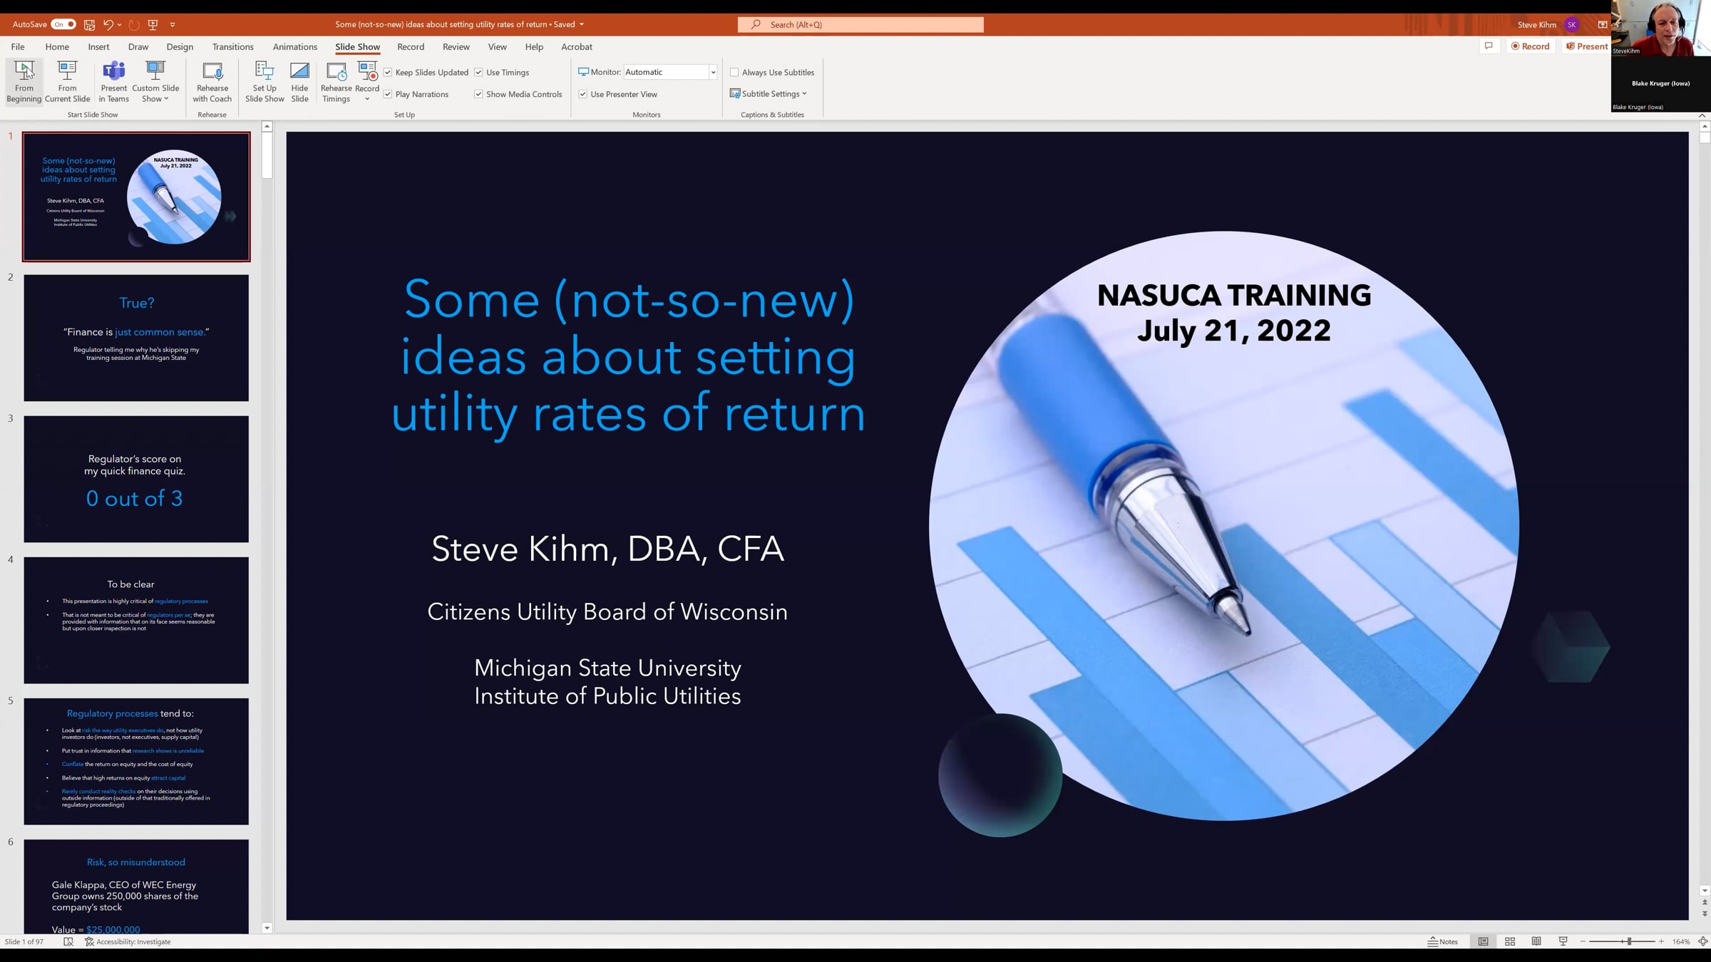Image resolution: width=1711 pixels, height=962 pixels.
Task: Switch to the Acrobat tab
Action: 577,46
